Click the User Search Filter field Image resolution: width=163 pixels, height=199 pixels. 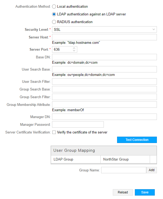[104, 81]
